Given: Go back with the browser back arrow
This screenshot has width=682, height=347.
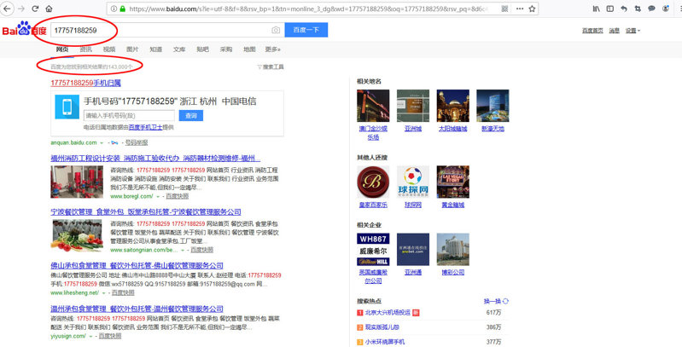Looking at the screenshot, I should coord(8,9).
